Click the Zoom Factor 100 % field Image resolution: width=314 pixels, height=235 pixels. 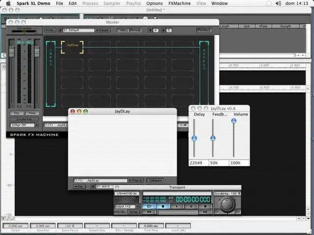point(70,226)
